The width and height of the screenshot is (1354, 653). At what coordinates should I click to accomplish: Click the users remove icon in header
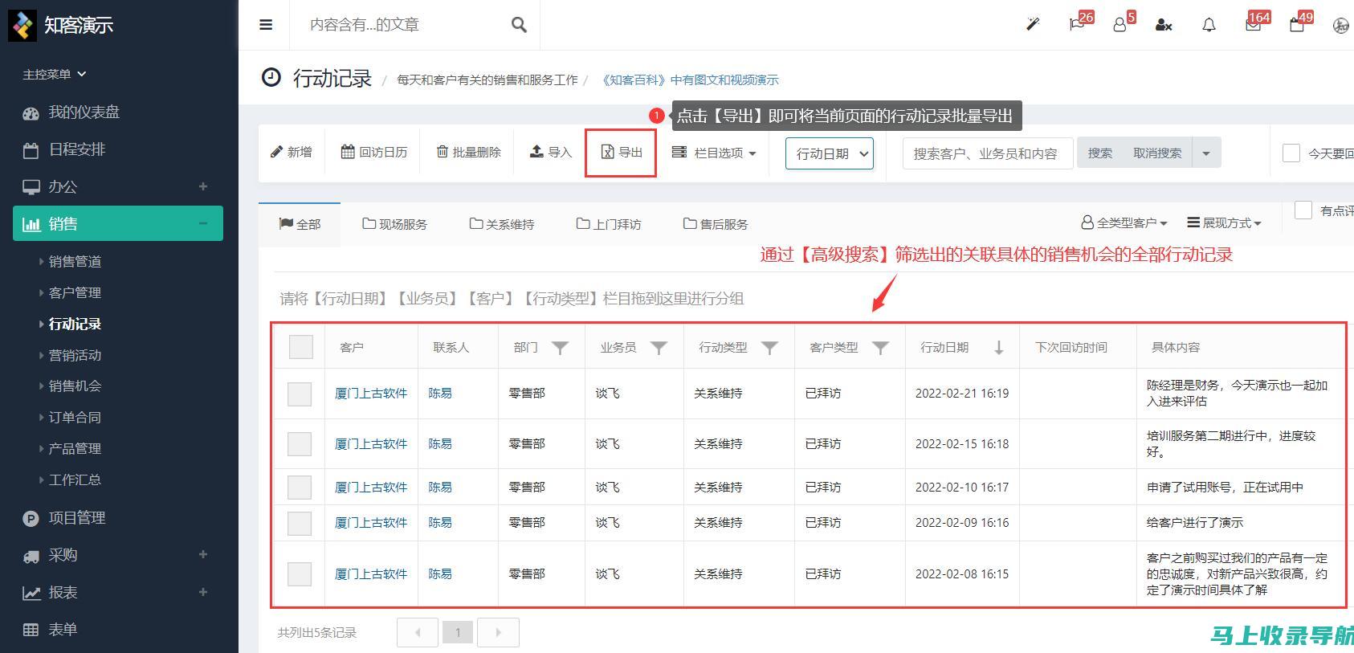[x=1164, y=25]
